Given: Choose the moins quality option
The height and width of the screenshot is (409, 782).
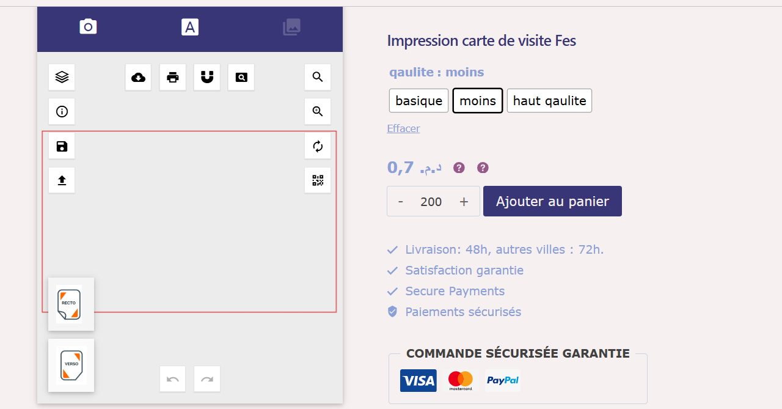Looking at the screenshot, I should 478,101.
